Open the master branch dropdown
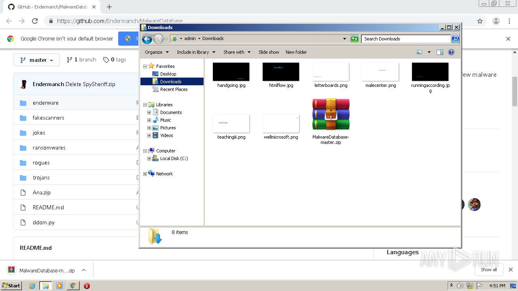This screenshot has width=518, height=291. point(36,60)
